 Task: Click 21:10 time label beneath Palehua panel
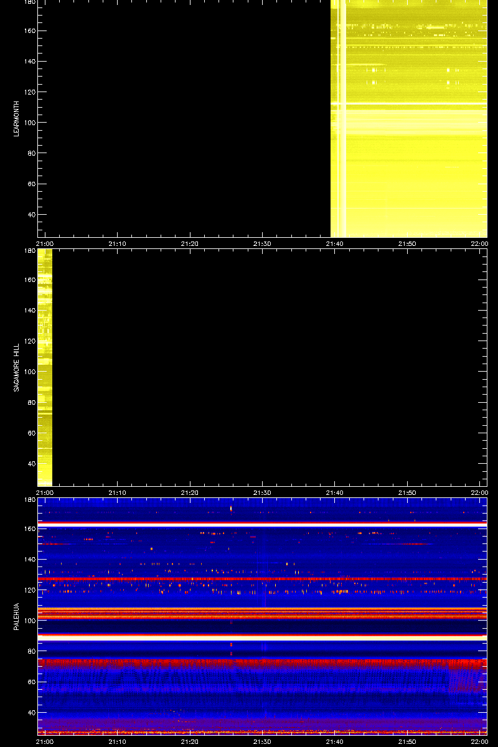click(117, 741)
